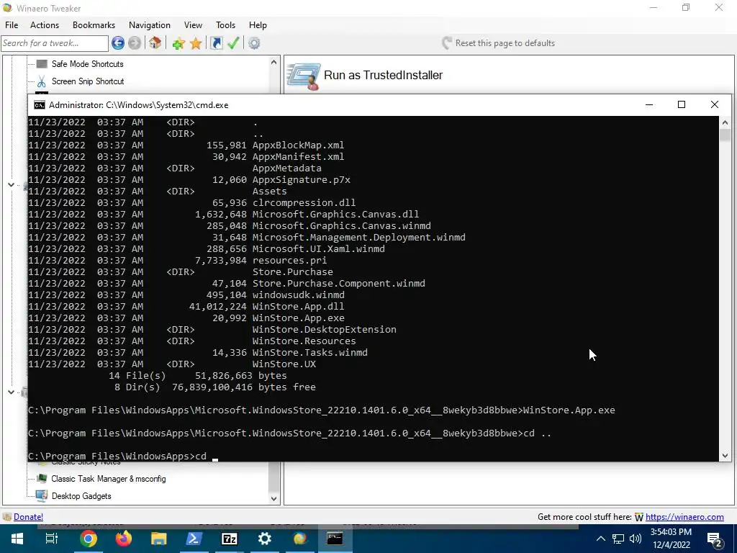Launch Google Chrome from taskbar
Screen dimensions: 737x553
point(88,539)
